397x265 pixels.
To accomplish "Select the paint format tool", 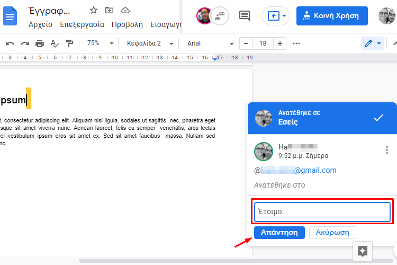I will coord(69,43).
